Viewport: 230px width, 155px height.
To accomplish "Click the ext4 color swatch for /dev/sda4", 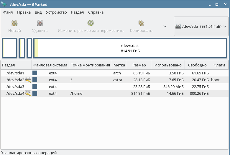I will point(35,93).
